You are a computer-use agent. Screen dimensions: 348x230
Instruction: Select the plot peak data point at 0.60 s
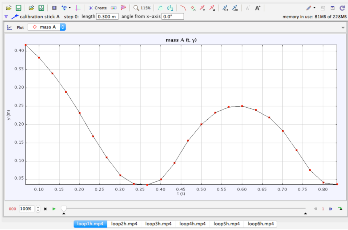coord(242,106)
